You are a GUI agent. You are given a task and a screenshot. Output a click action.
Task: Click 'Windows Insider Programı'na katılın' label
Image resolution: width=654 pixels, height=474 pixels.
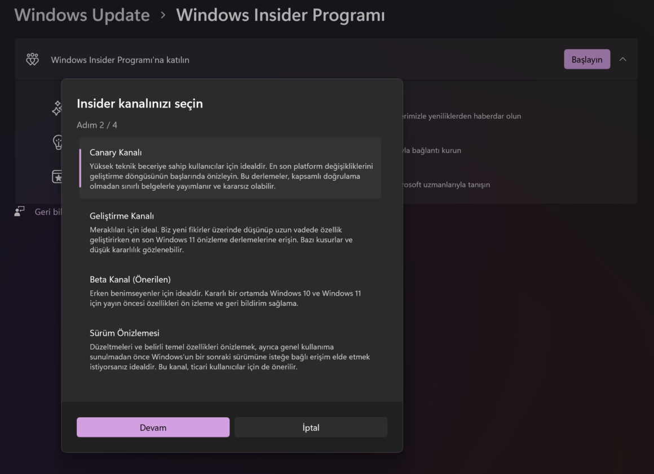pyautogui.click(x=120, y=60)
